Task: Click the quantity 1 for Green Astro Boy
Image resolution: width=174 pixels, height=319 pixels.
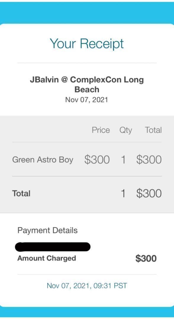Action: 123,159
